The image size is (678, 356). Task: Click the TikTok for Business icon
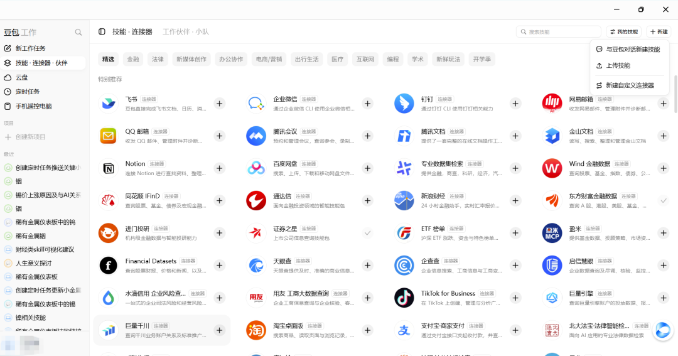click(404, 298)
